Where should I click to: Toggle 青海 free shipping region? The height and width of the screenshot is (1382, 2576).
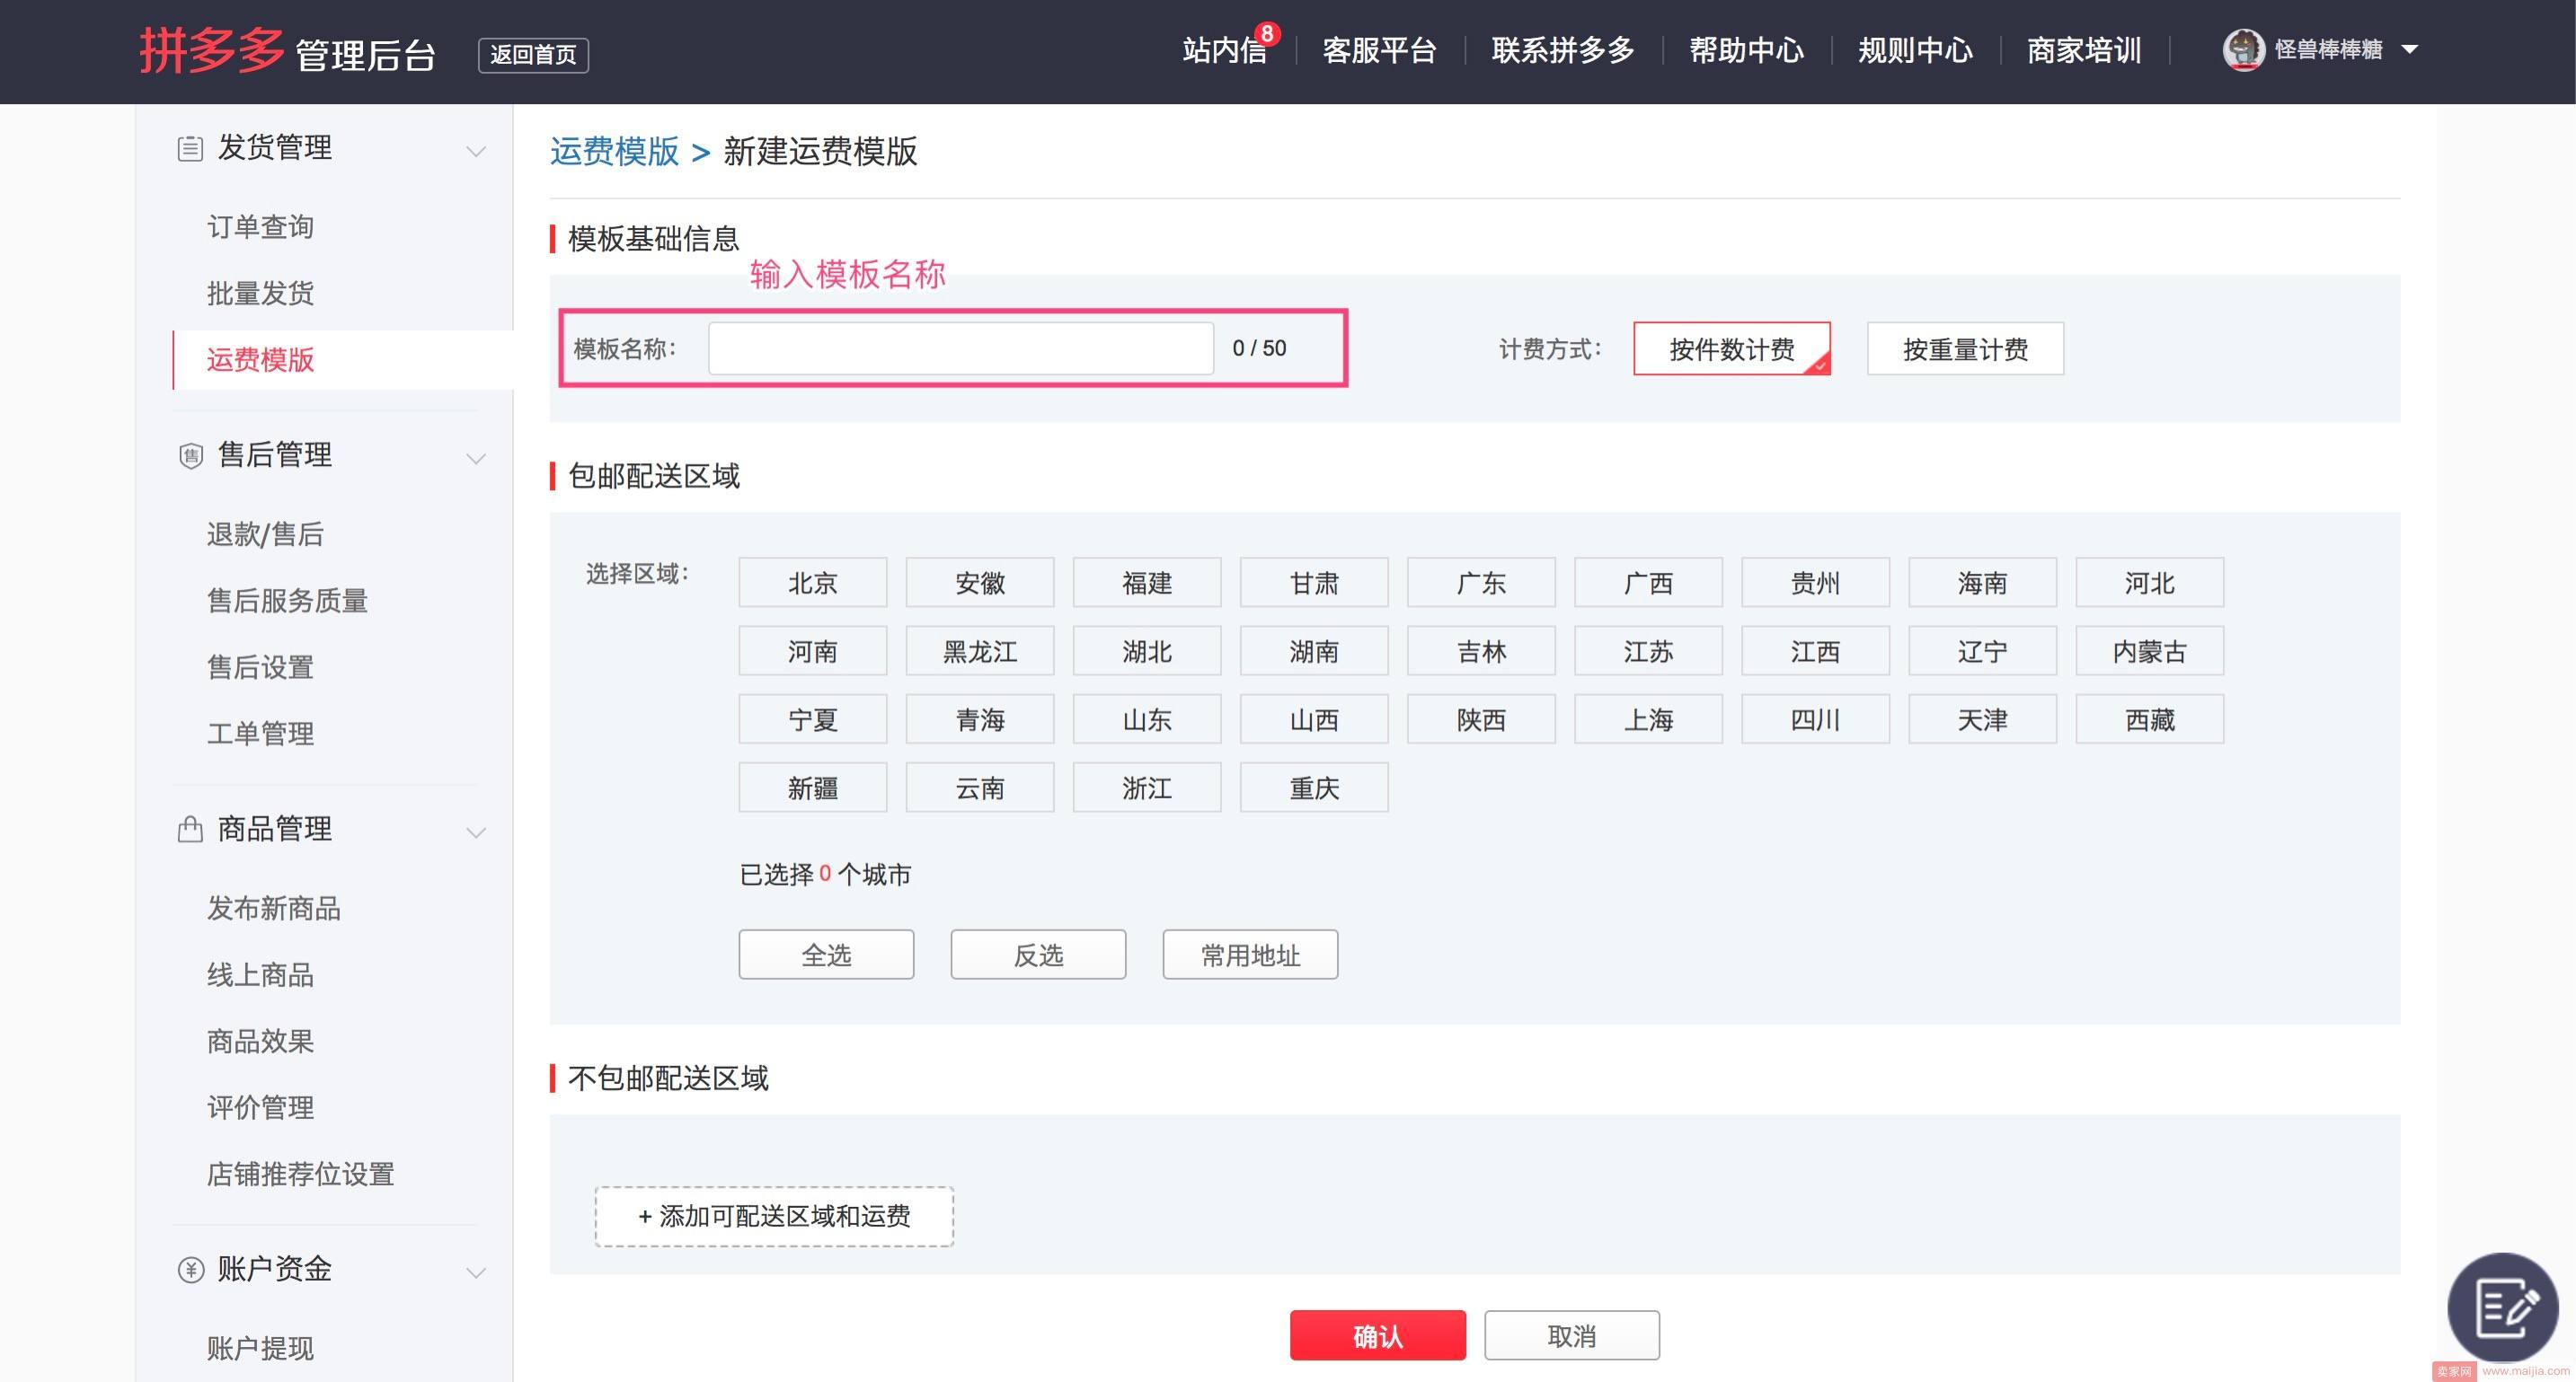980,719
